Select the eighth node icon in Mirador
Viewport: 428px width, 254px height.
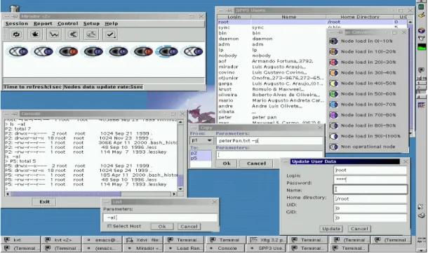(x=193, y=51)
